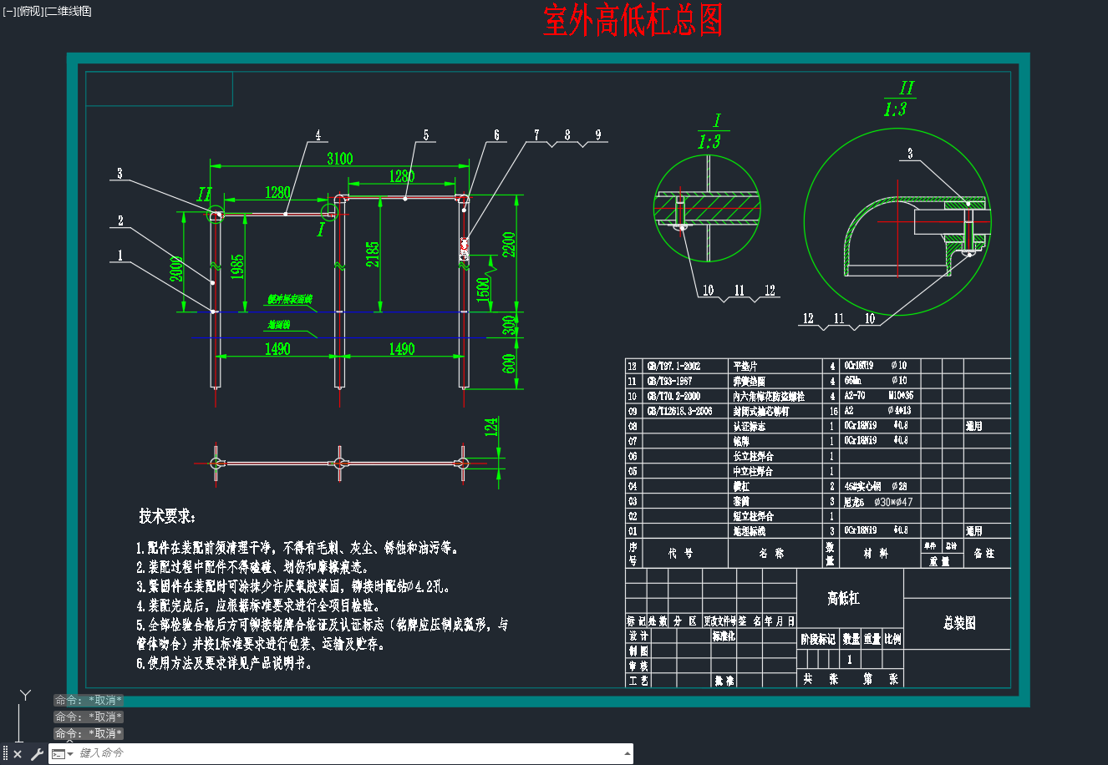Select the 3100 overall width dimension
Image resolution: width=1108 pixels, height=765 pixels.
(339, 158)
